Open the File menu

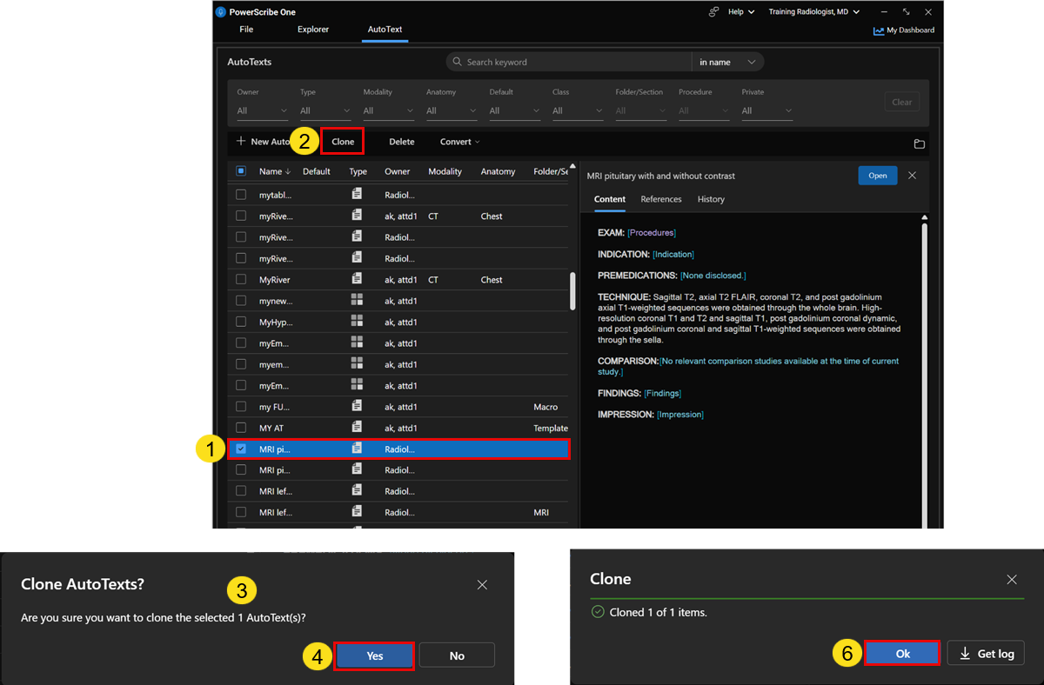tap(246, 30)
